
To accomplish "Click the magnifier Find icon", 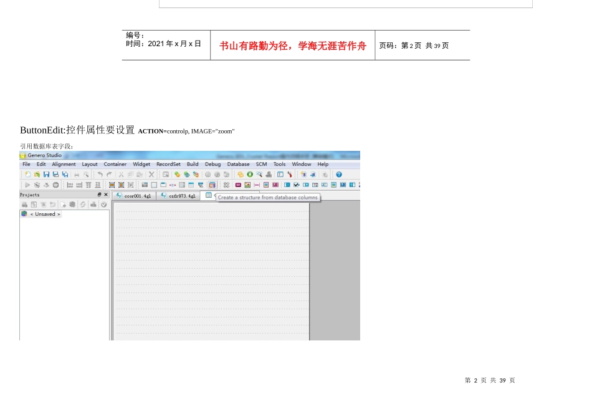I will (x=259, y=175).
